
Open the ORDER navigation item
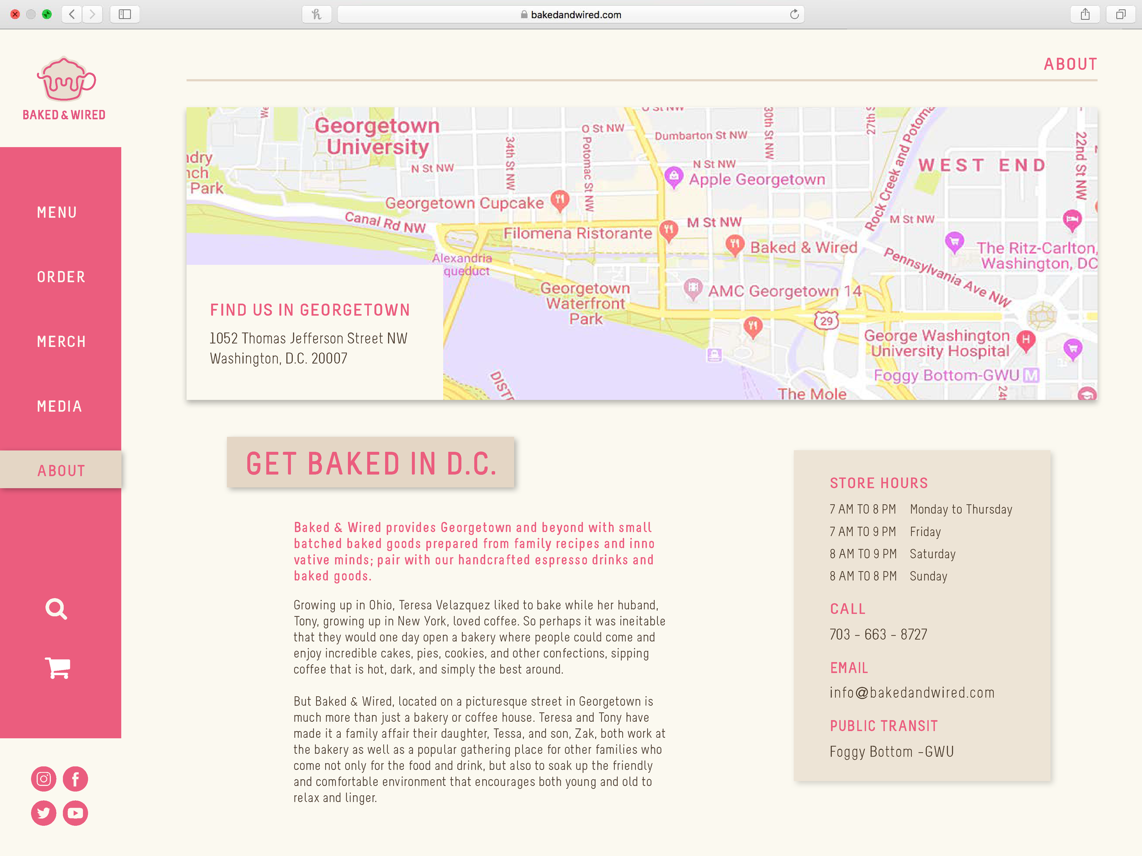[61, 277]
